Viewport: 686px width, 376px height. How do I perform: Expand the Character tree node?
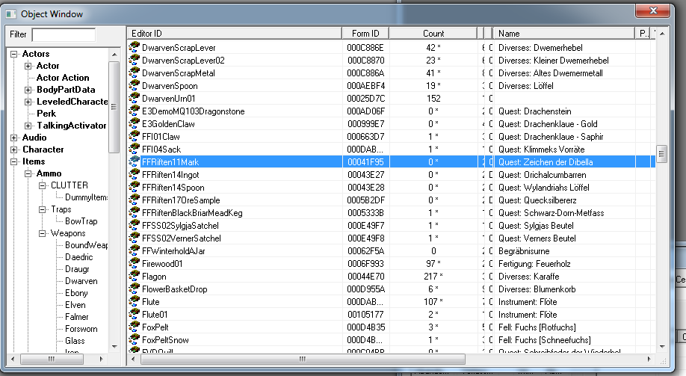pos(14,150)
